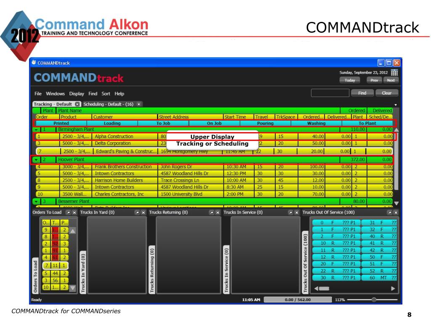Select Frank Brothers Construction order row
The height and width of the screenshot is (323, 431).
(x=214, y=167)
